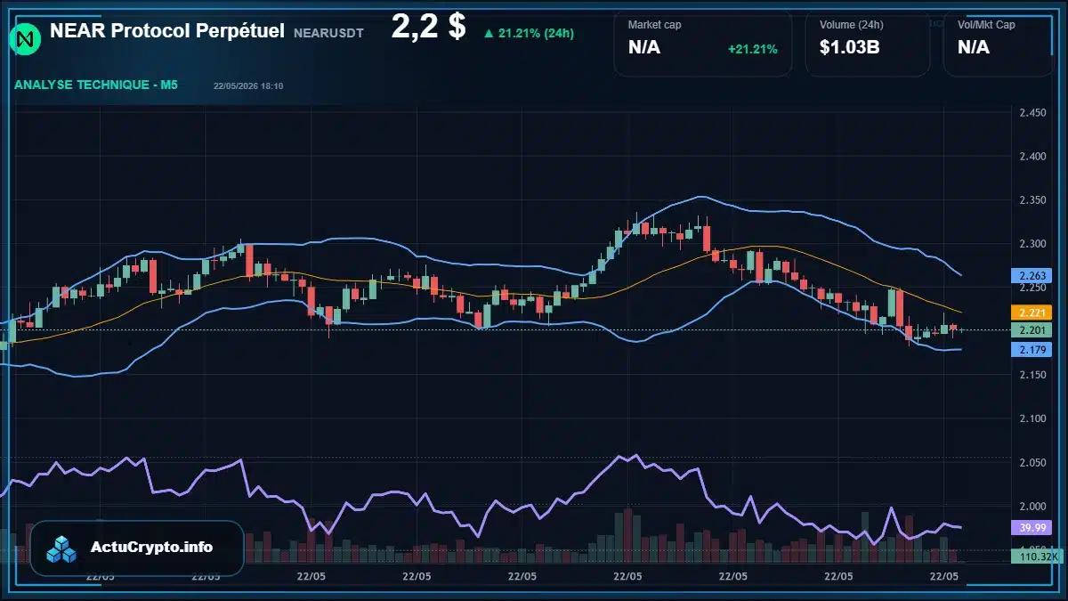
Task: Click the +21.21% market cap change
Action: [x=752, y=49]
